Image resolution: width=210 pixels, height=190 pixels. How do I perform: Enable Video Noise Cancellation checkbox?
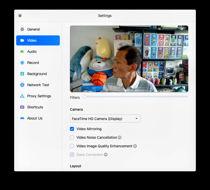72,137
